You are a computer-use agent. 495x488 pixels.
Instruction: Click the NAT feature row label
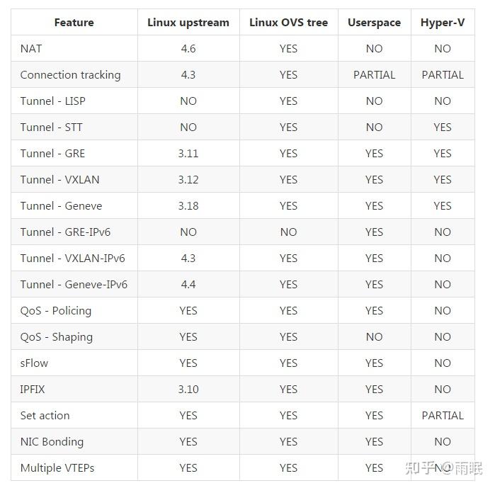tap(31, 49)
